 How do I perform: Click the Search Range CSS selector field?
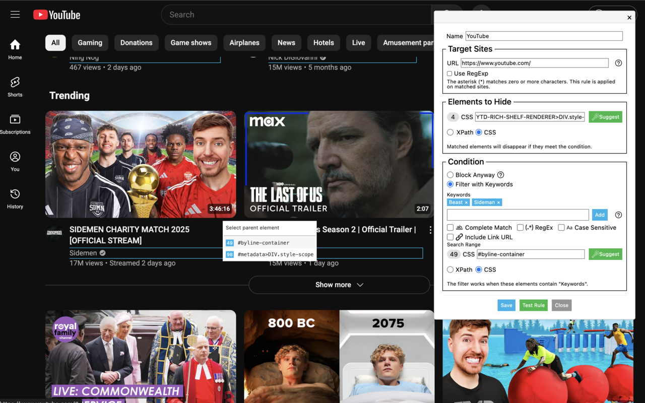(530, 254)
